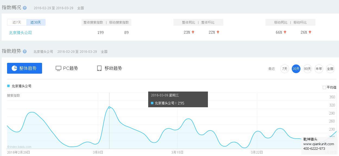339x156 pixels.
Task: Select the 全部 range button
Action: (330, 69)
